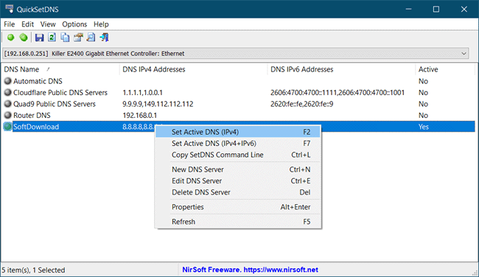479x277 pixels.
Task: Click the gray ball icon next to Router DNS
Action: coord(8,115)
